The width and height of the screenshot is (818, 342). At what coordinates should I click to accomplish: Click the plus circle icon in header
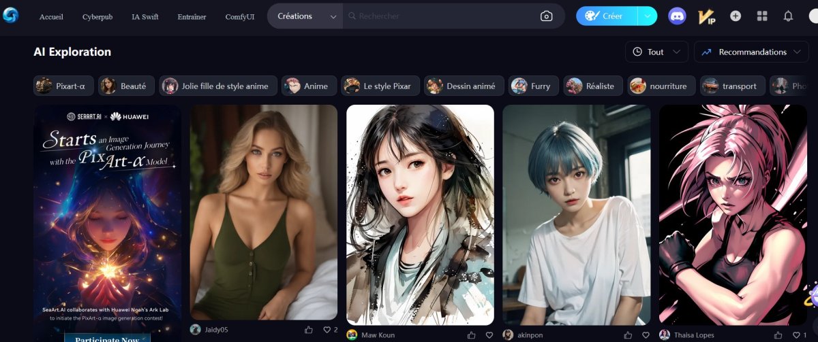[x=736, y=16]
